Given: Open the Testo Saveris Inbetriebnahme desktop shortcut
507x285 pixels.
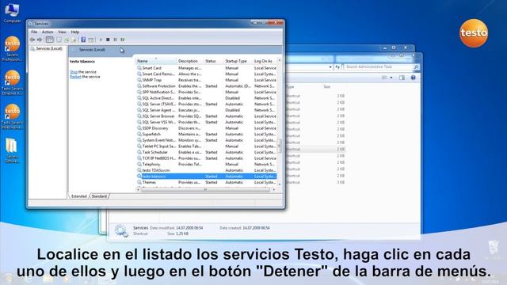Looking at the screenshot, I should [13, 116].
